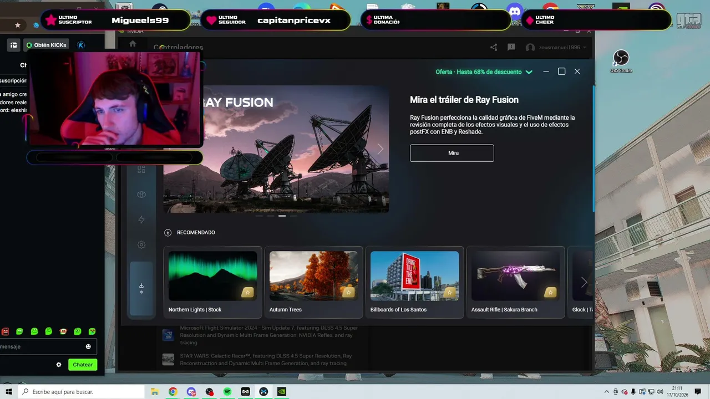Open the Autumn Trees thumbnail

(x=314, y=276)
